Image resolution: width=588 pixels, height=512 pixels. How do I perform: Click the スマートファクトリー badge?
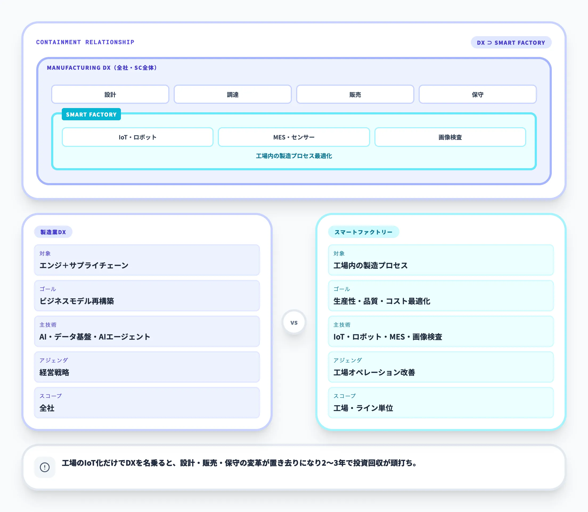[x=364, y=232]
